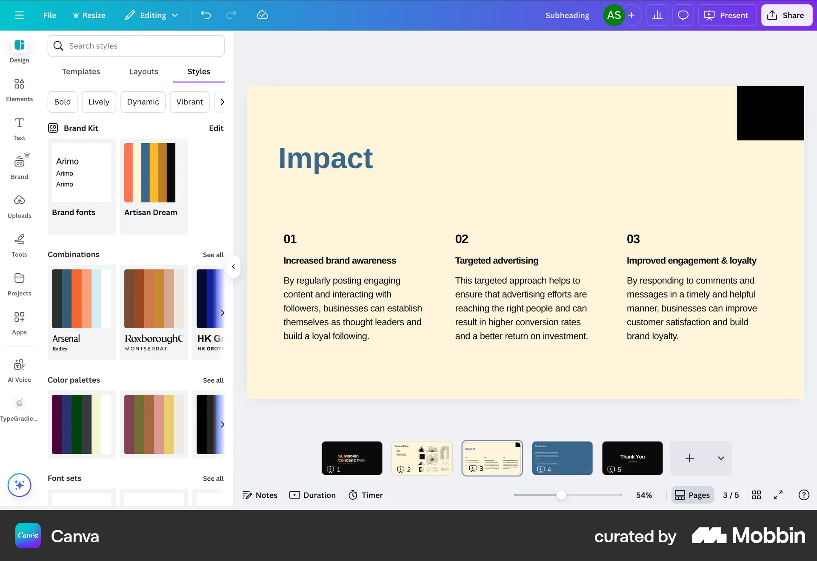Select page 4 thumbnail

tap(562, 458)
